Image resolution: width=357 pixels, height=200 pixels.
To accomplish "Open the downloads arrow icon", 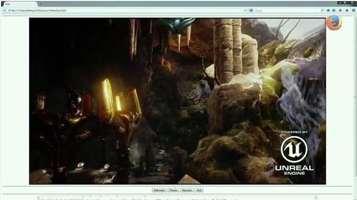I will click(x=340, y=11).
